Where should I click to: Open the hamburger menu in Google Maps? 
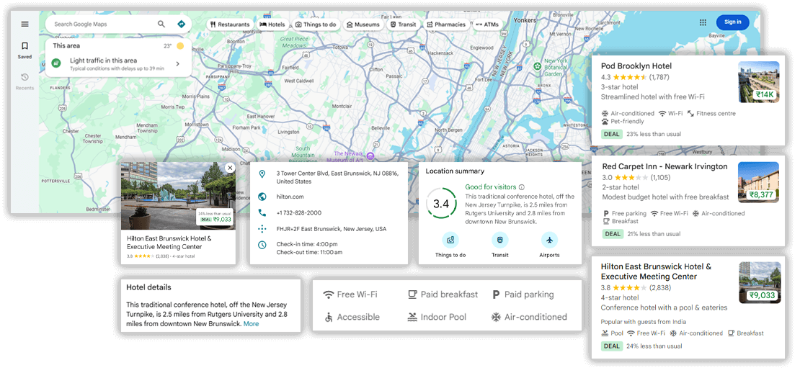pyautogui.click(x=25, y=24)
